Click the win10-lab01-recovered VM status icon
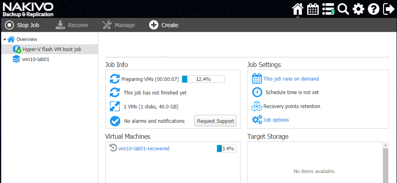 (x=113, y=148)
